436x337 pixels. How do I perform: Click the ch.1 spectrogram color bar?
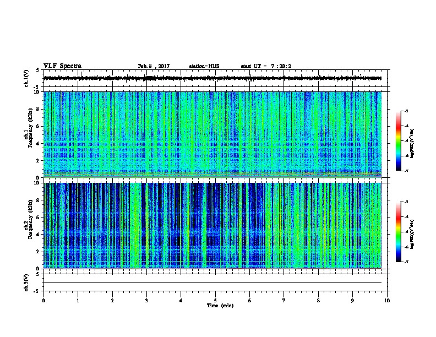coord(398,141)
